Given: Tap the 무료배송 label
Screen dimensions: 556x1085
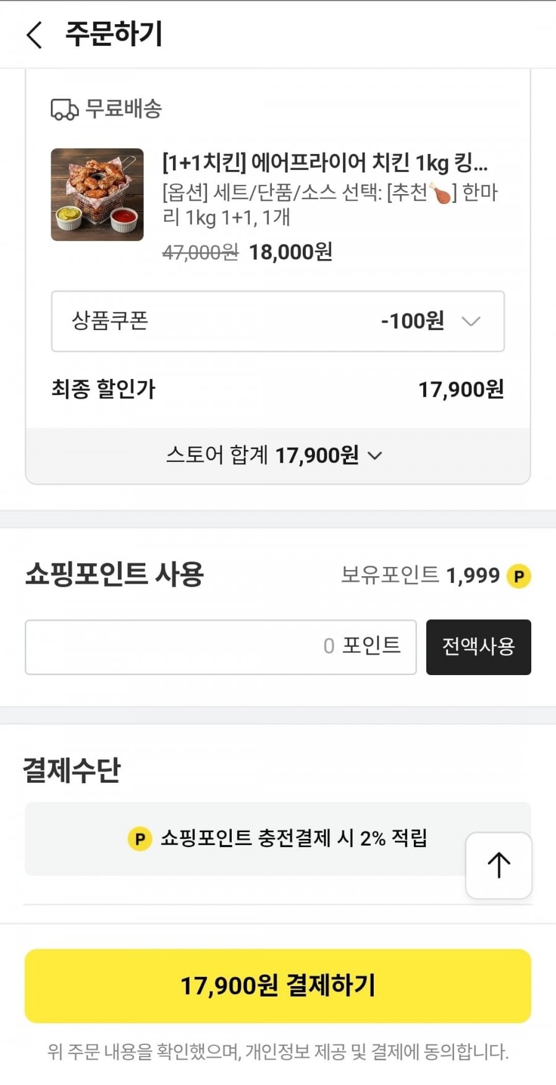Looking at the screenshot, I should tap(124, 109).
